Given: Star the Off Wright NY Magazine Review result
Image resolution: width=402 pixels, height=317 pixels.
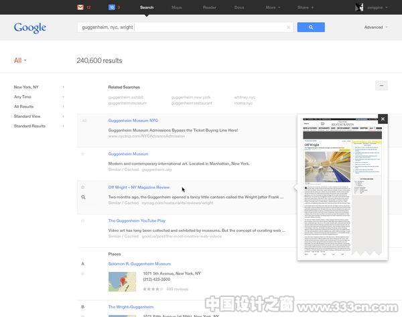Looking at the screenshot, I should pos(83,187).
